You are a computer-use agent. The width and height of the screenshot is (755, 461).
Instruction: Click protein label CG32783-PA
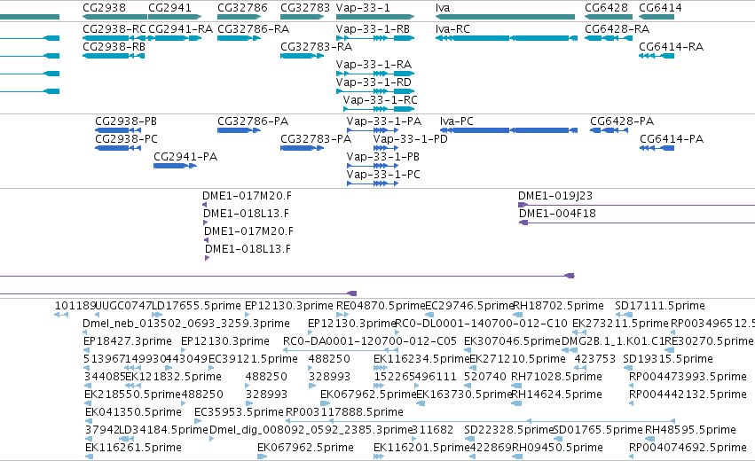[316, 139]
